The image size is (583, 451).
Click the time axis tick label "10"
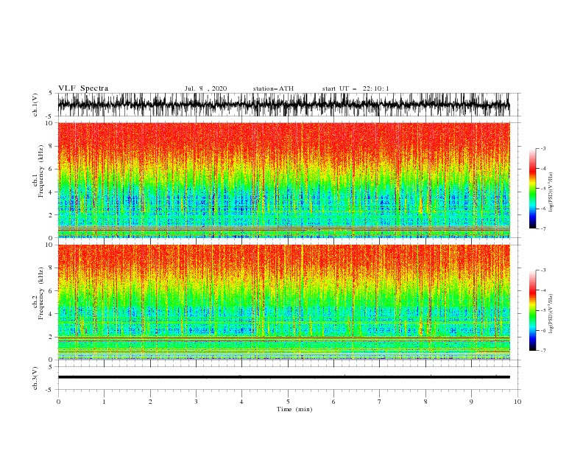pyautogui.click(x=517, y=402)
